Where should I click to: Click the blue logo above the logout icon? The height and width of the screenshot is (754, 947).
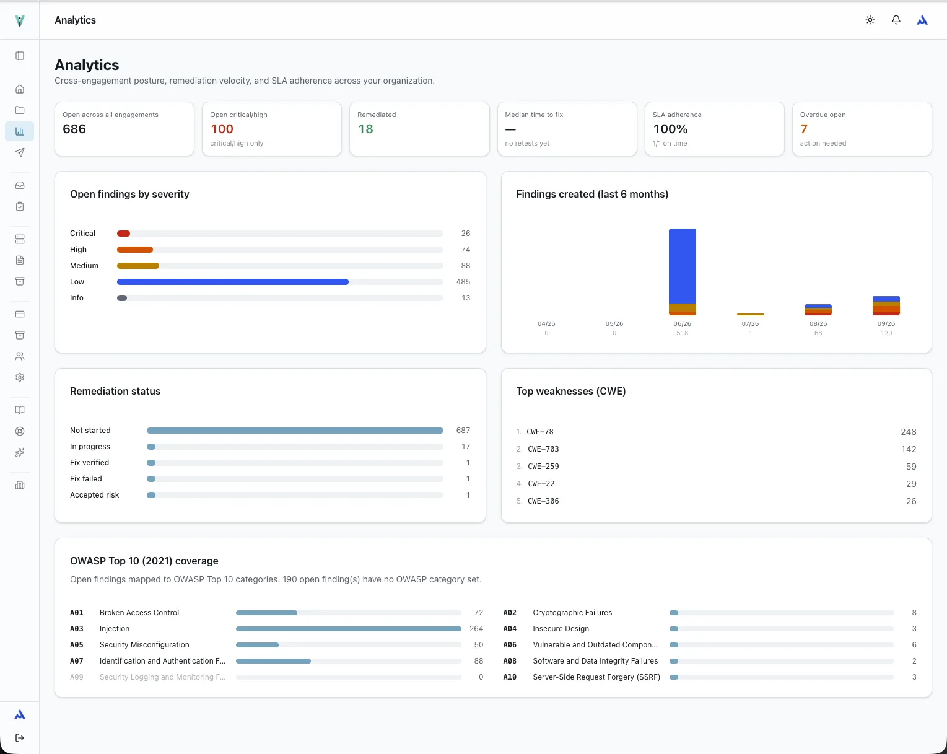[20, 715]
